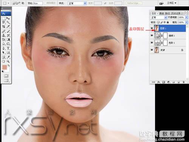
Task: Select the Path Selection tool
Action: point(4,52)
